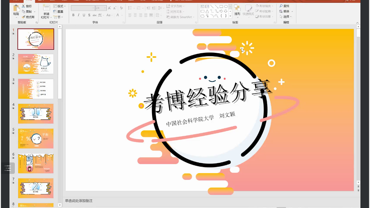Click the Reset (重置) slide button

pos(58,12)
